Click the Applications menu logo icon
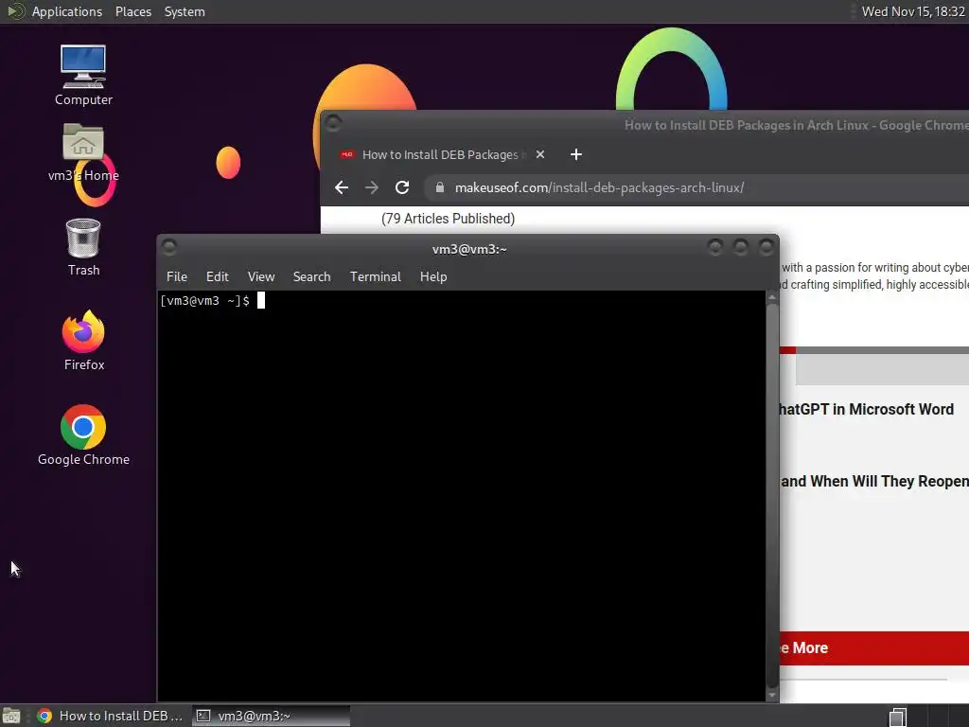Image resolution: width=969 pixels, height=727 pixels. [16, 11]
